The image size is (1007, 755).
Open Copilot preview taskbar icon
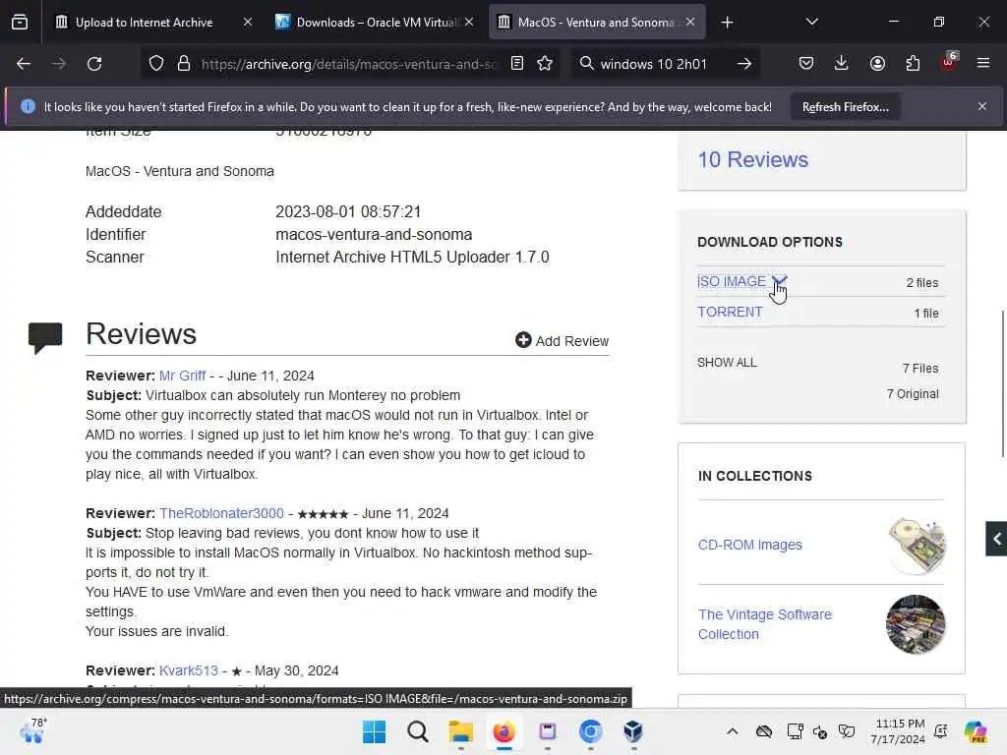point(975,731)
